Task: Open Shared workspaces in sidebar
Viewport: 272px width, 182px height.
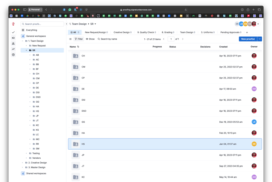Action: pos(36,173)
